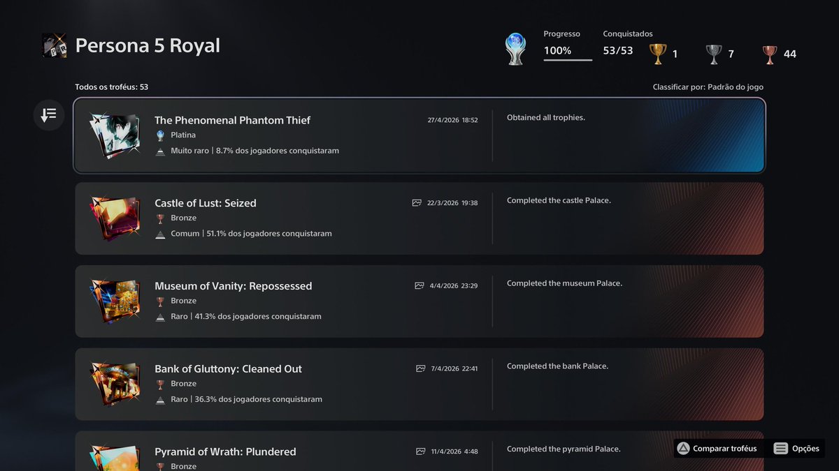
Task: Select Castle of Lust: Seized trophy title
Action: tap(206, 203)
